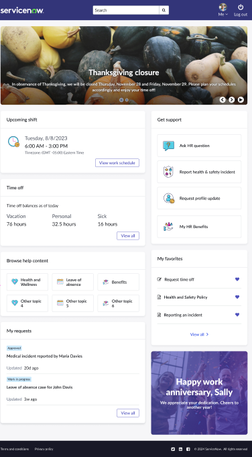
Task: Open Health and Wellness topic label
Action: pos(31,282)
